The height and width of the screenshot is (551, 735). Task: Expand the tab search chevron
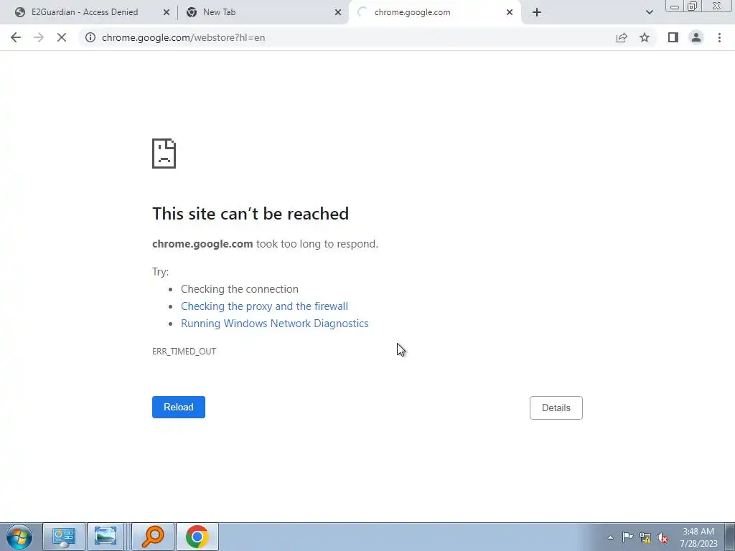[649, 12]
